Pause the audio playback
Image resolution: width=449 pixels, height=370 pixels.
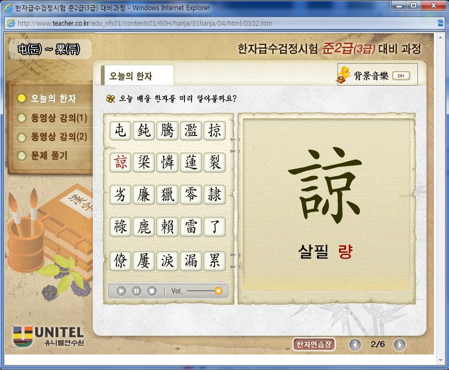136,291
